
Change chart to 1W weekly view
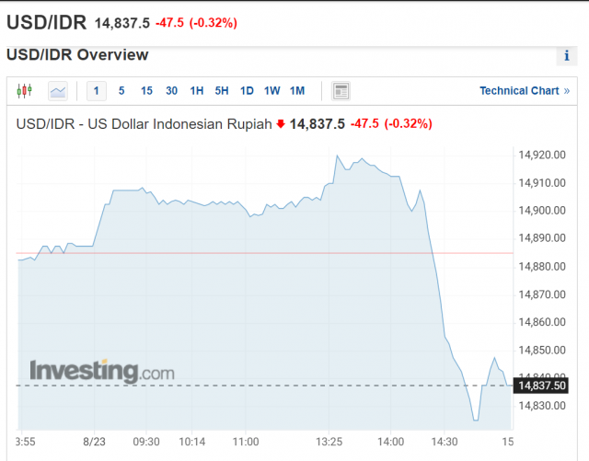(x=271, y=91)
